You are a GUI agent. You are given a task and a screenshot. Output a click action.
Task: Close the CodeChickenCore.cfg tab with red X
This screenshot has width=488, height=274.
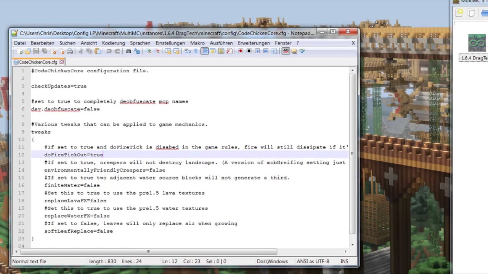click(62, 62)
